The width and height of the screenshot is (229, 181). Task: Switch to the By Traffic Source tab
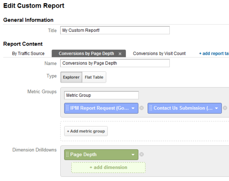click(x=28, y=54)
